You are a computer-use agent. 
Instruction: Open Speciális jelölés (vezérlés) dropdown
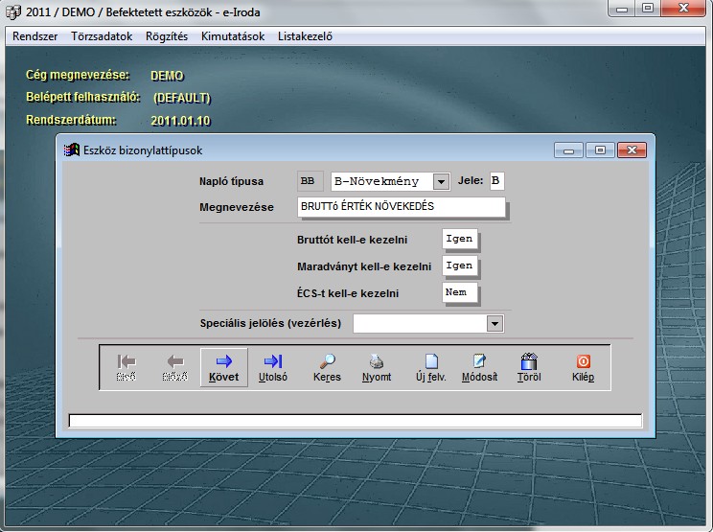coord(494,324)
